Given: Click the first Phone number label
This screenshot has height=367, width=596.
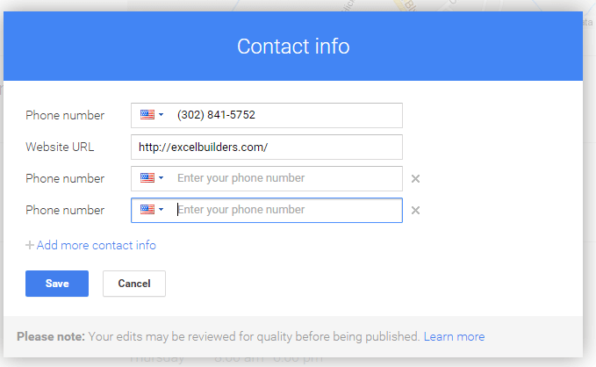Looking at the screenshot, I should (65, 115).
